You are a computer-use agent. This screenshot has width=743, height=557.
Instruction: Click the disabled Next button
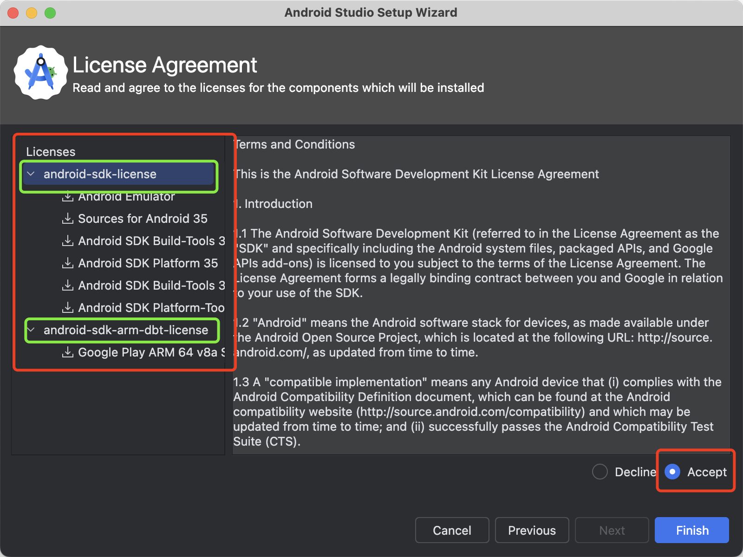[612, 530]
